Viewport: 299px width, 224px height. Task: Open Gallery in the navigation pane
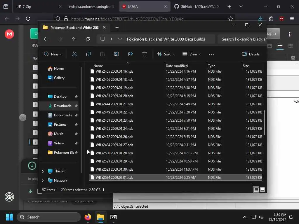(59, 78)
